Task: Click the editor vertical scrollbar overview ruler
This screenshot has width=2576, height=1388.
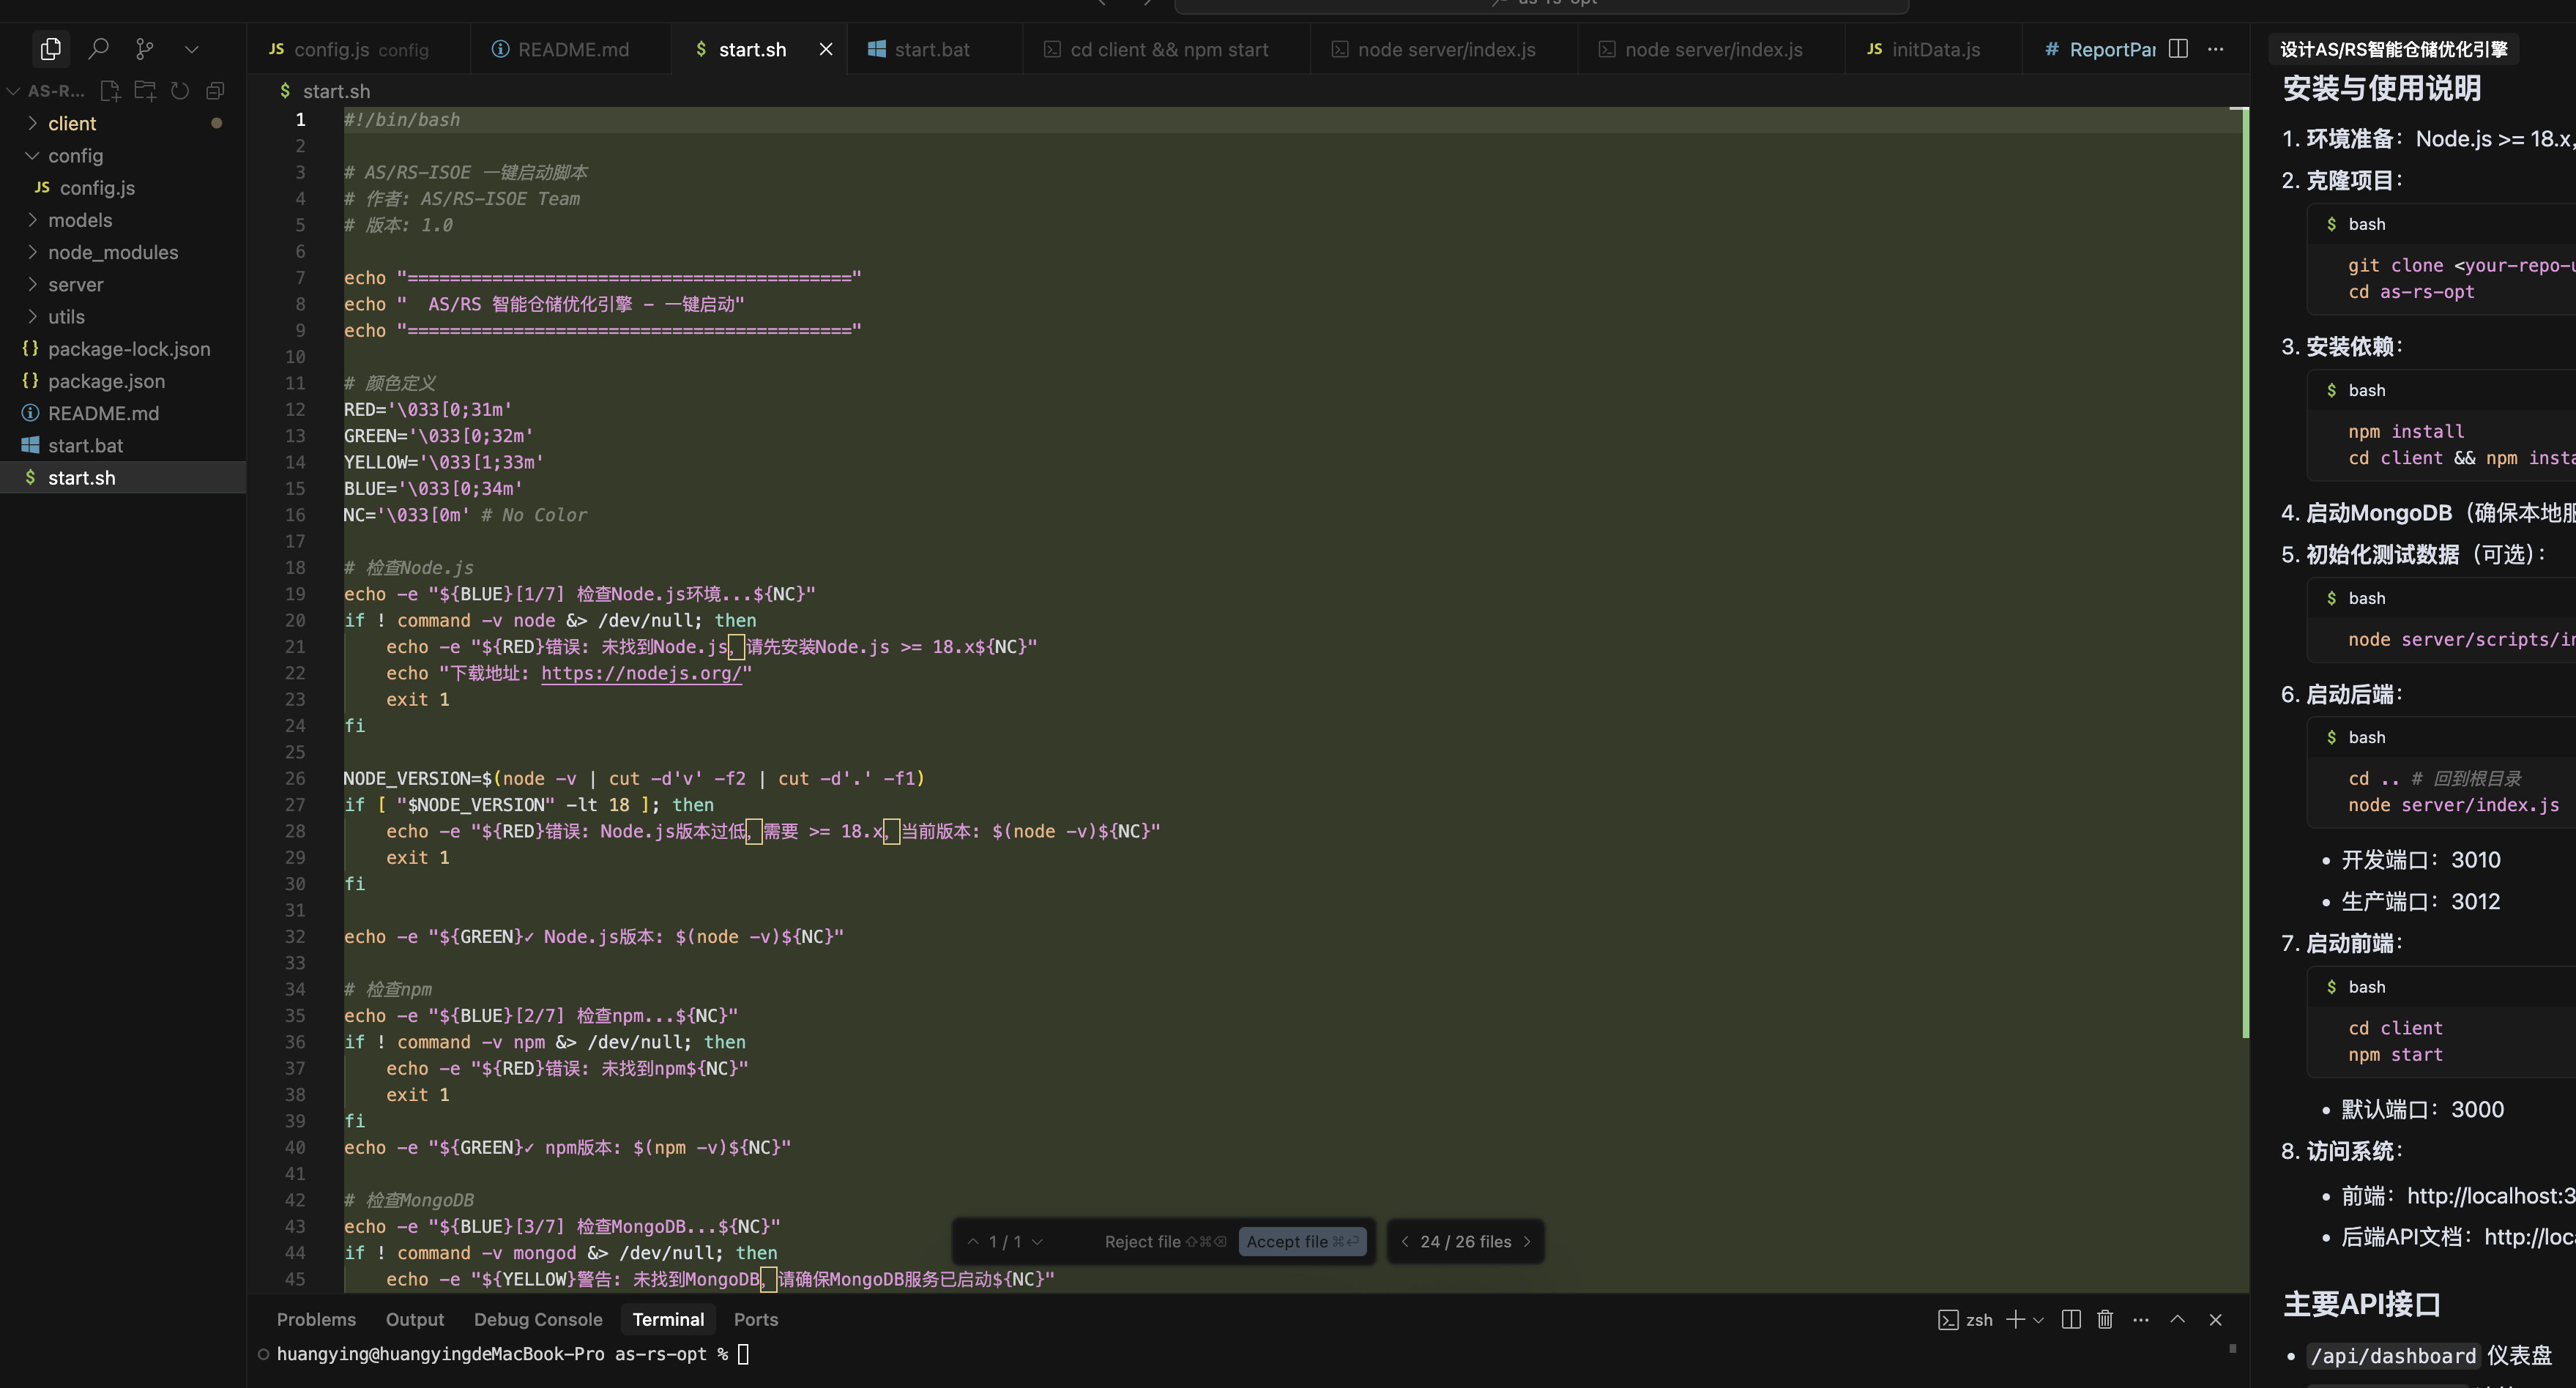Action: 2244,572
